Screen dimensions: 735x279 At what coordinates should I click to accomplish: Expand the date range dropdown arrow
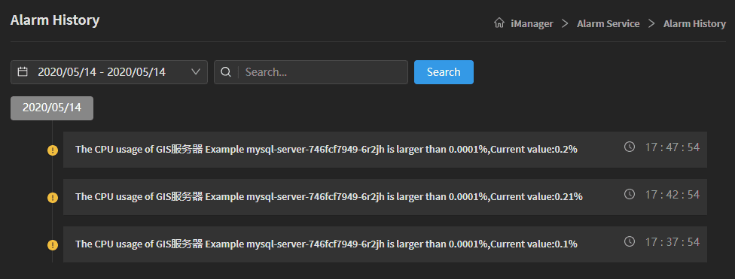197,71
